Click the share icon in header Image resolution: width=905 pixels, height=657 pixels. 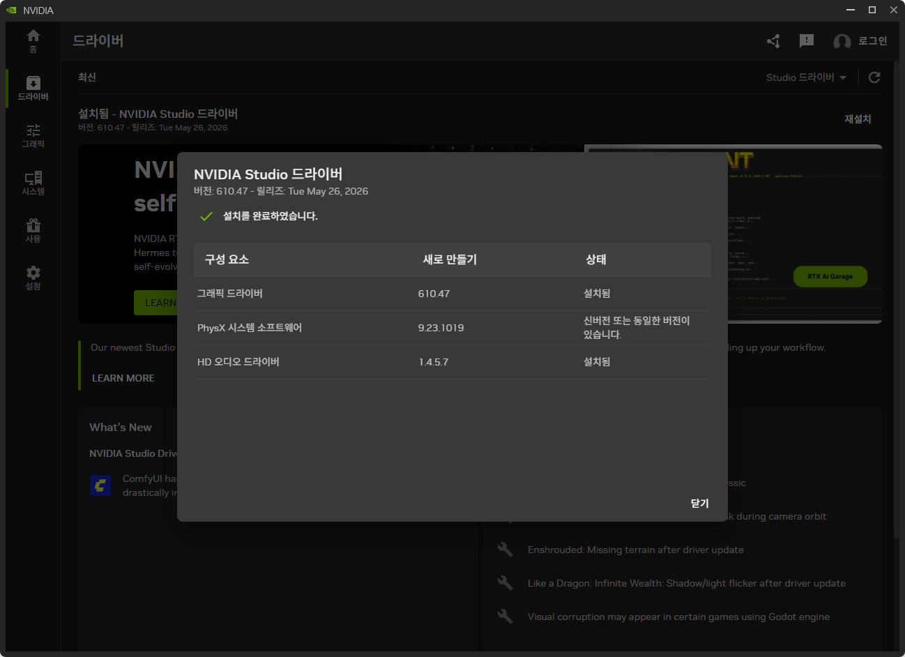773,41
